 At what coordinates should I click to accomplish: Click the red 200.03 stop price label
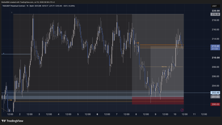[x=215, y=104]
